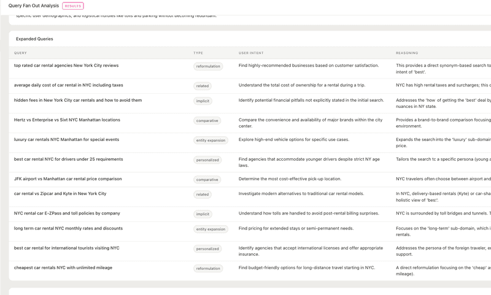Click the Expanded Queries section heading

coord(34,39)
